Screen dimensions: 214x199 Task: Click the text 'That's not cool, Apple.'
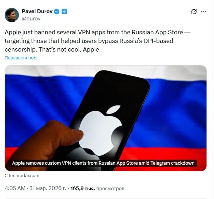(x=70, y=49)
